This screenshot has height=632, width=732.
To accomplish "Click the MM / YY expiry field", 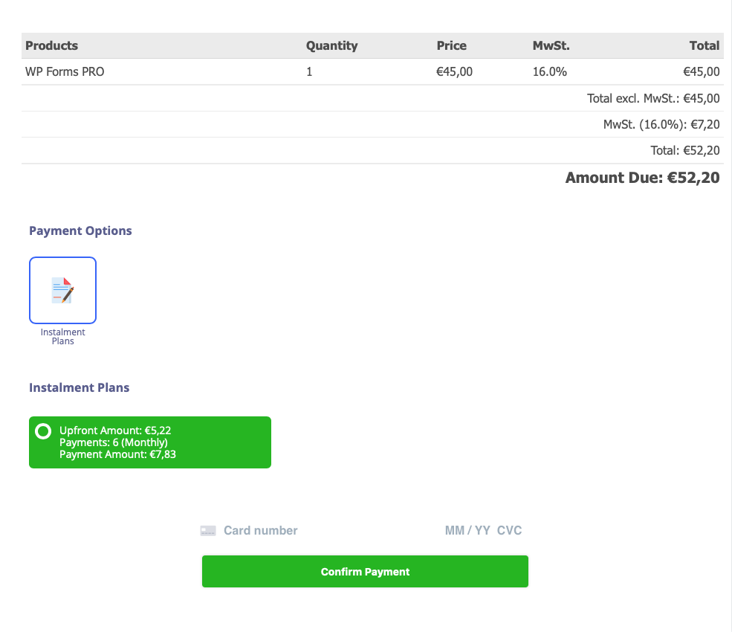I will (467, 531).
